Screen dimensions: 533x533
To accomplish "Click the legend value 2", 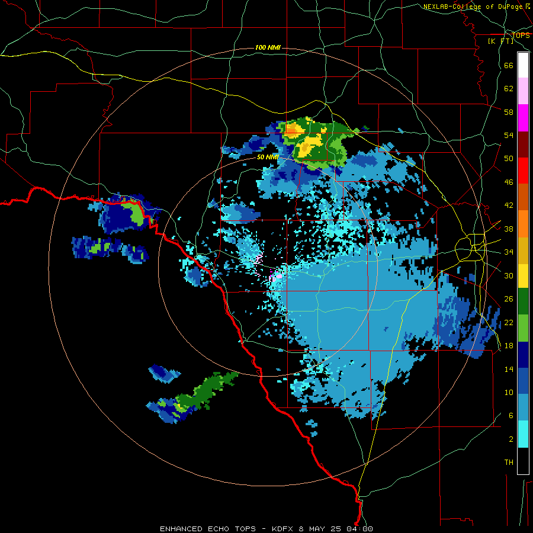I will (511, 439).
